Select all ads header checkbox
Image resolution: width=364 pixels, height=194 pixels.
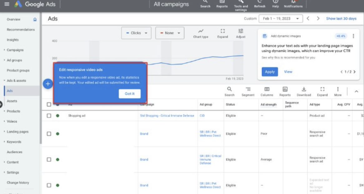click(49, 104)
